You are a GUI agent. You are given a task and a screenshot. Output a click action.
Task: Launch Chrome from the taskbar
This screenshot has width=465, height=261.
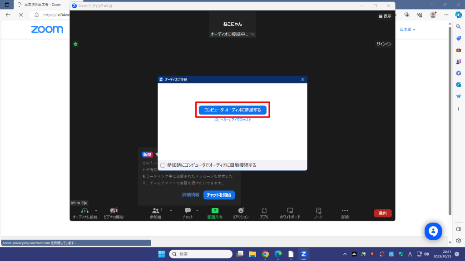pyautogui.click(x=265, y=254)
